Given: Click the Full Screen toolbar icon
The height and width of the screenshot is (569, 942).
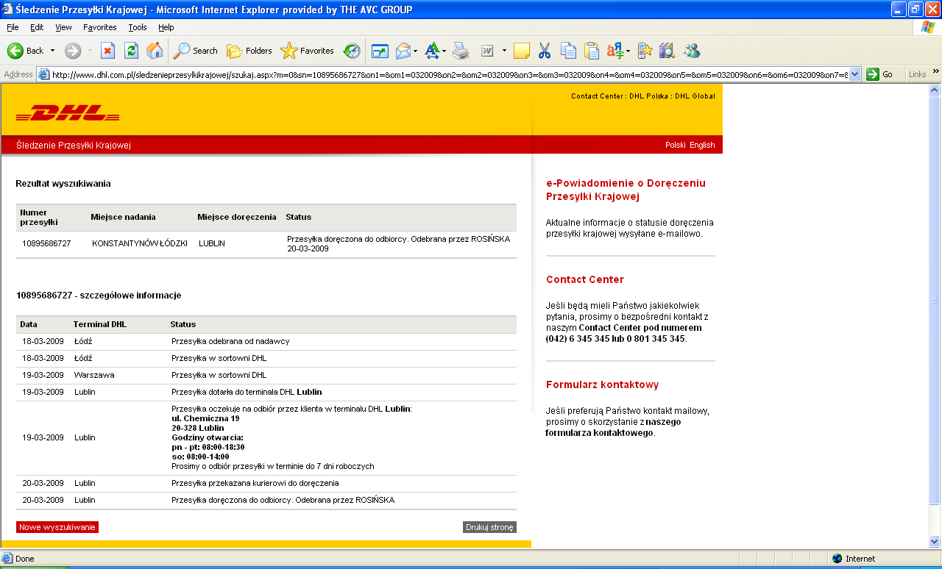Looking at the screenshot, I should coord(380,51).
